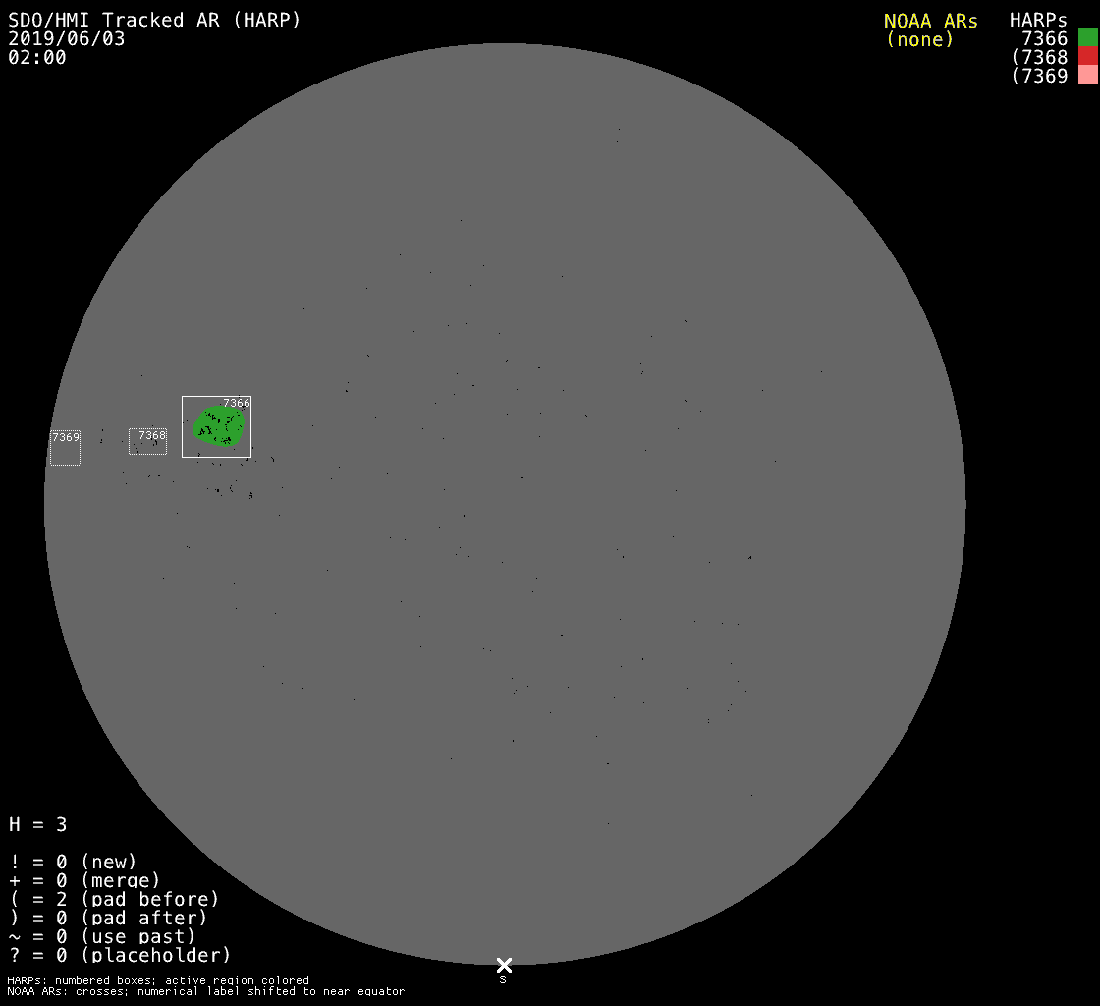Click the H = 3 counter text
This screenshot has height=1006, width=1100.
[x=38, y=824]
